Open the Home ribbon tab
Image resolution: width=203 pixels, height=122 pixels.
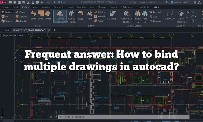(x=5, y=7)
